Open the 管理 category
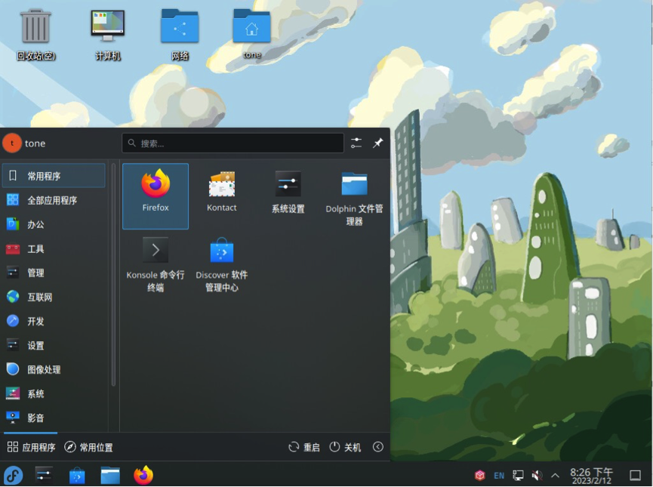The image size is (653, 487). pos(54,273)
